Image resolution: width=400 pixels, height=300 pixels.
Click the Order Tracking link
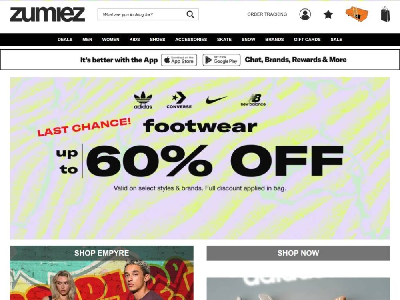point(267,14)
